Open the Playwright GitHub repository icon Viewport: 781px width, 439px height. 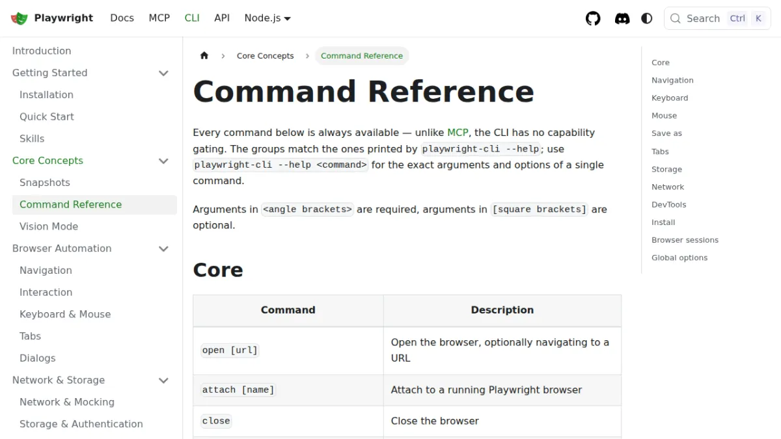pos(593,18)
